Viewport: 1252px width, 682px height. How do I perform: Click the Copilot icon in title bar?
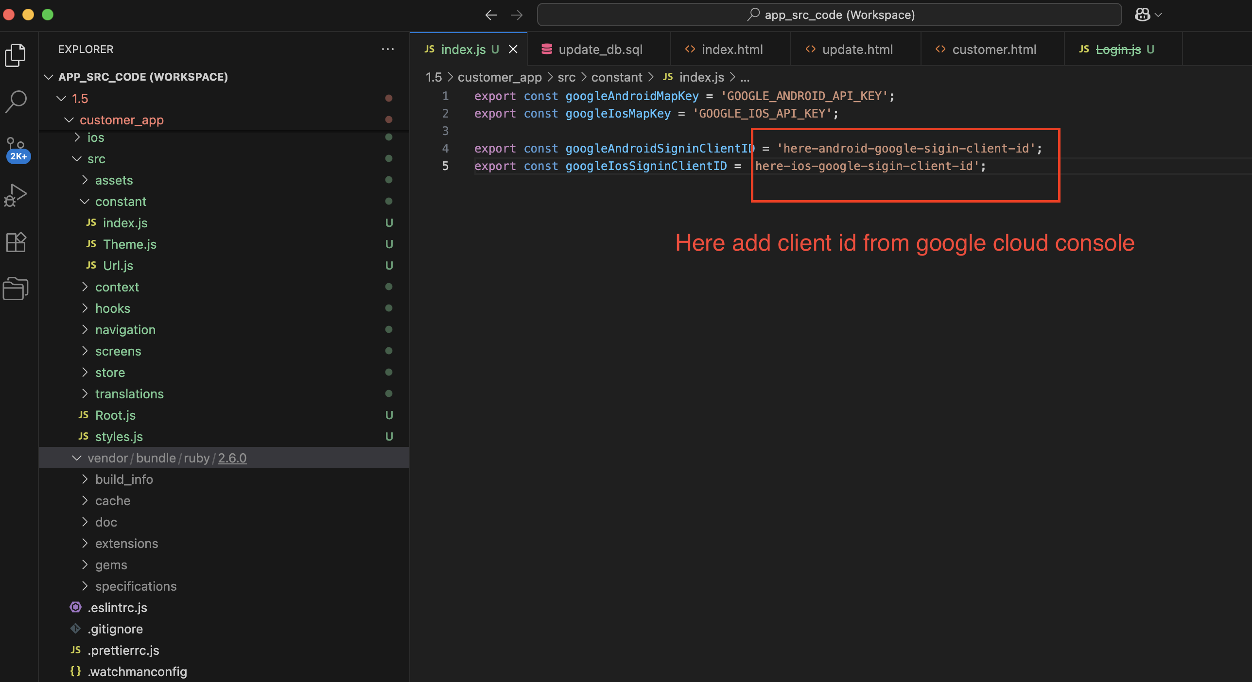[1142, 15]
